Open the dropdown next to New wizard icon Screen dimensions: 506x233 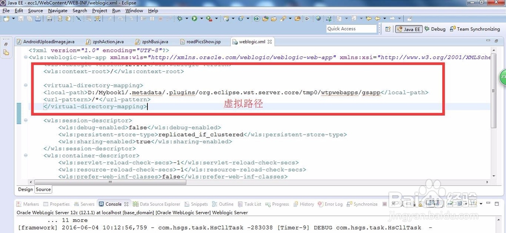pyautogui.click(x=14, y=19)
